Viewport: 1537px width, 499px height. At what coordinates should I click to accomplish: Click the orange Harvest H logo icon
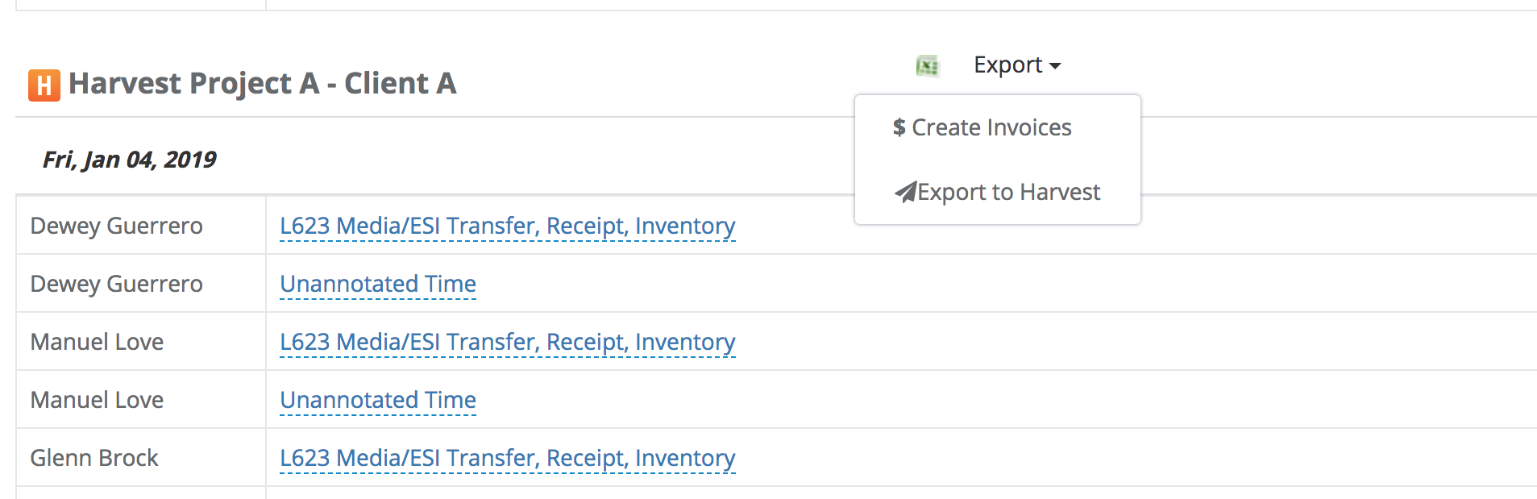pyautogui.click(x=44, y=85)
